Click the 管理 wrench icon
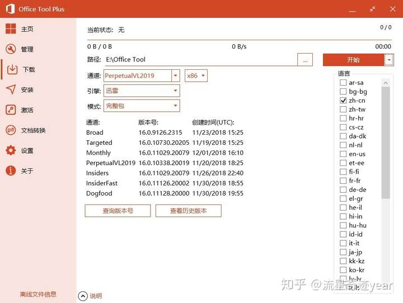The width and height of the screenshot is (403, 303). [x=11, y=49]
